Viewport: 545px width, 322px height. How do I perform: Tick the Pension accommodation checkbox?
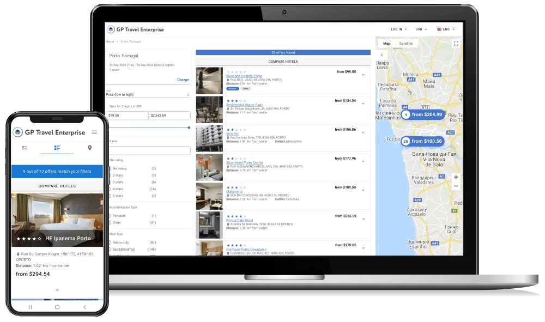tap(109, 216)
